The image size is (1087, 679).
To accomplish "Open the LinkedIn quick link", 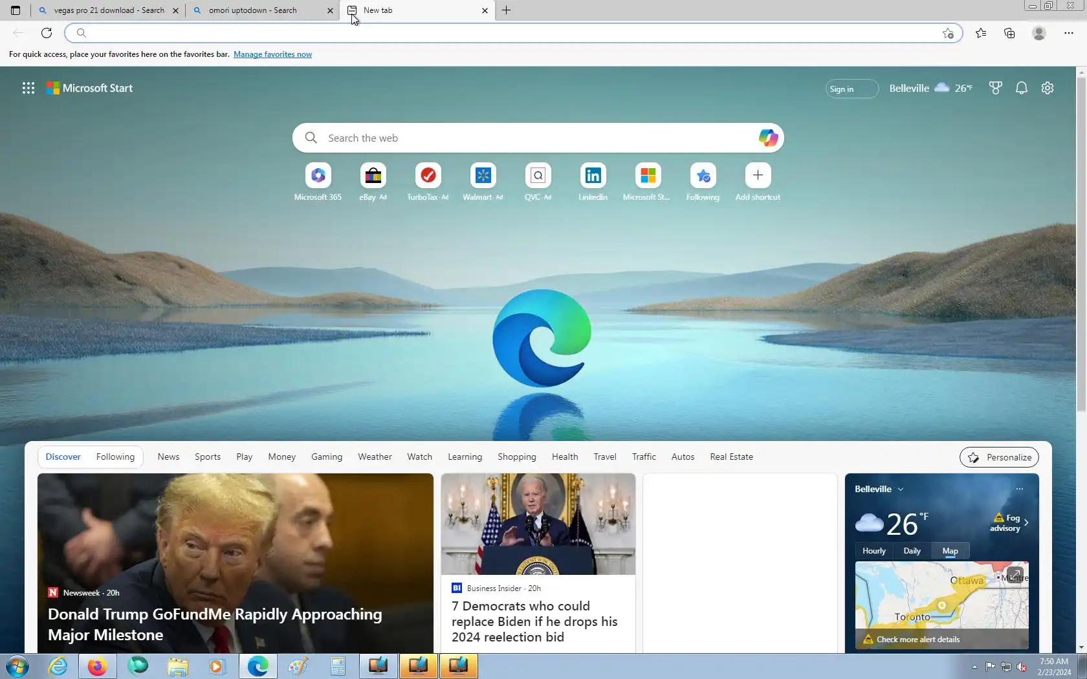I will point(593,182).
